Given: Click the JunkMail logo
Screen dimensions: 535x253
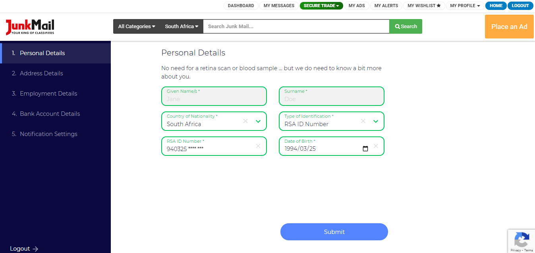Looking at the screenshot, I should point(29,27).
